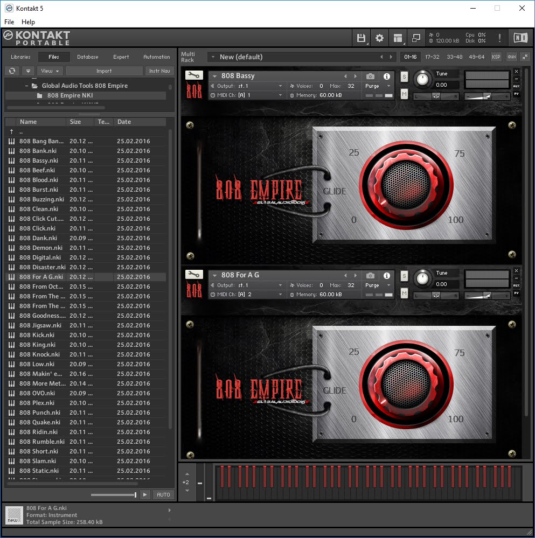Remove the 808 For A G instrument with its X
Viewport: 535px width, 538px height.
(x=516, y=271)
